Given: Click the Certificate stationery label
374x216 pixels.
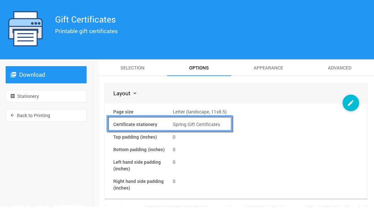Looking at the screenshot, I should [x=135, y=124].
